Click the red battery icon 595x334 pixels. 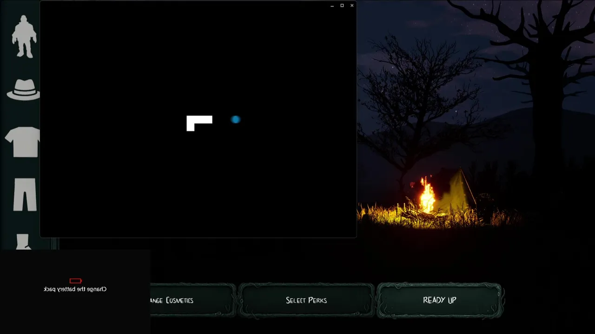point(76,281)
